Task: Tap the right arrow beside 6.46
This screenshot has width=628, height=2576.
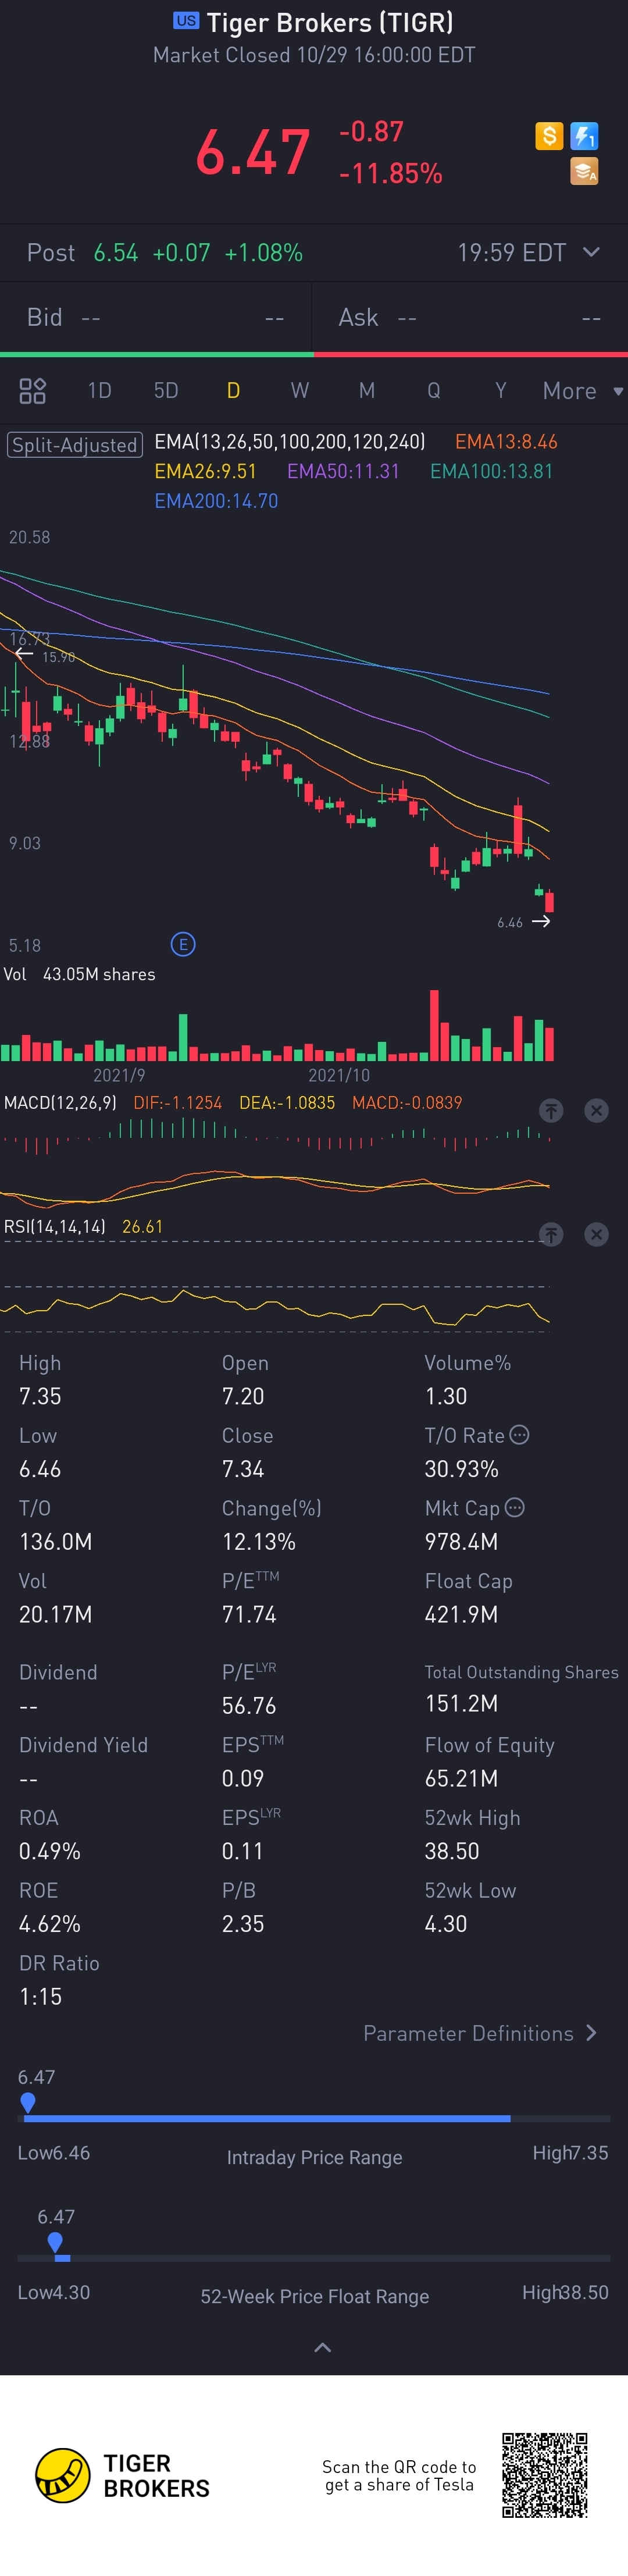Action: (x=541, y=921)
